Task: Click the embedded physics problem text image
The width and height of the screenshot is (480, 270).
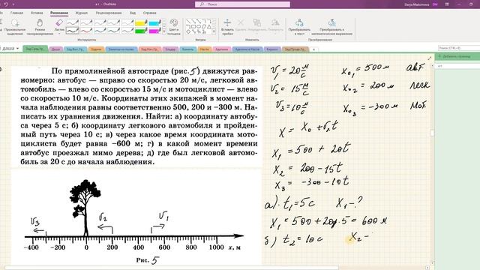Action: [x=137, y=116]
